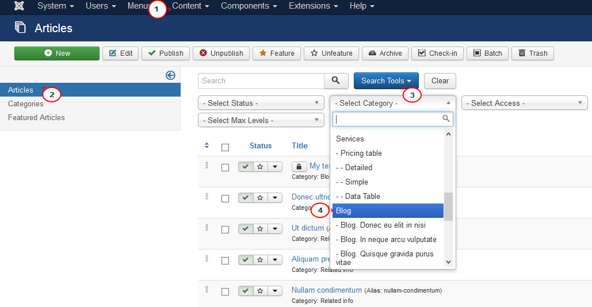Click the category filter search box
Screen dimensions: 592x307
[392, 119]
